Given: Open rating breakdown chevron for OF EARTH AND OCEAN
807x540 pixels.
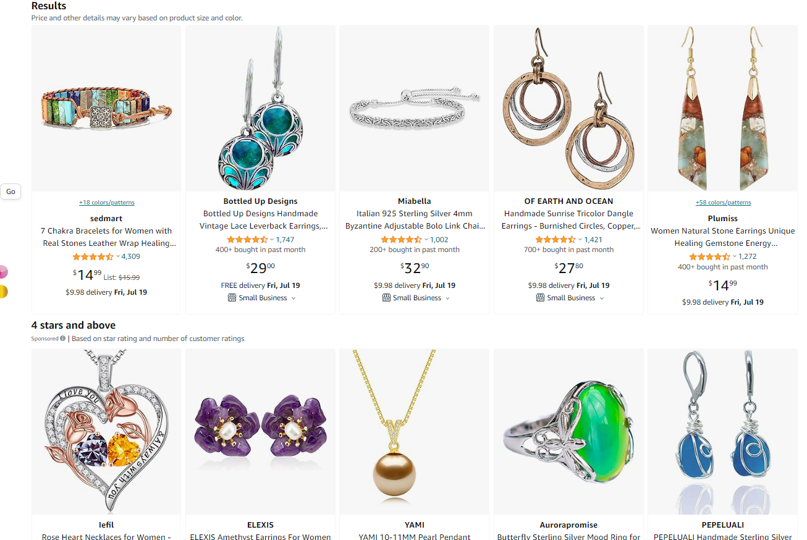Looking at the screenshot, I should (x=580, y=240).
